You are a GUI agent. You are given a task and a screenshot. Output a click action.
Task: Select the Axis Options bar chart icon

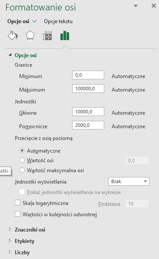pyautogui.click(x=65, y=35)
